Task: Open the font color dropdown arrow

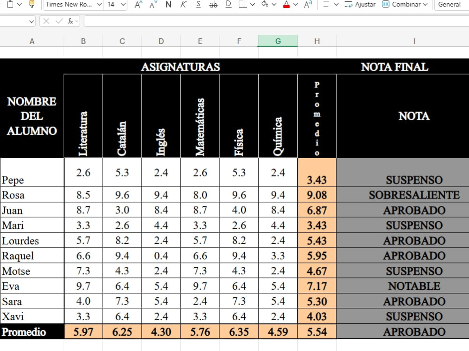Action: coord(295,5)
